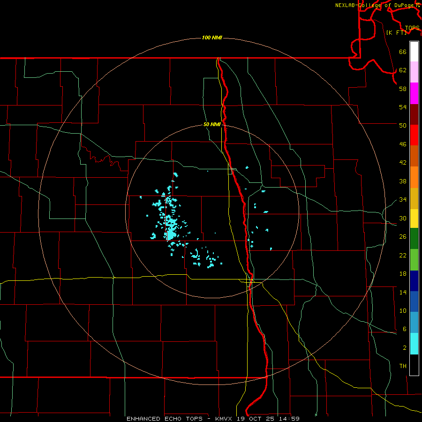422x422 pixels.
Task: Click the legend value "46"
Action: click(403, 144)
